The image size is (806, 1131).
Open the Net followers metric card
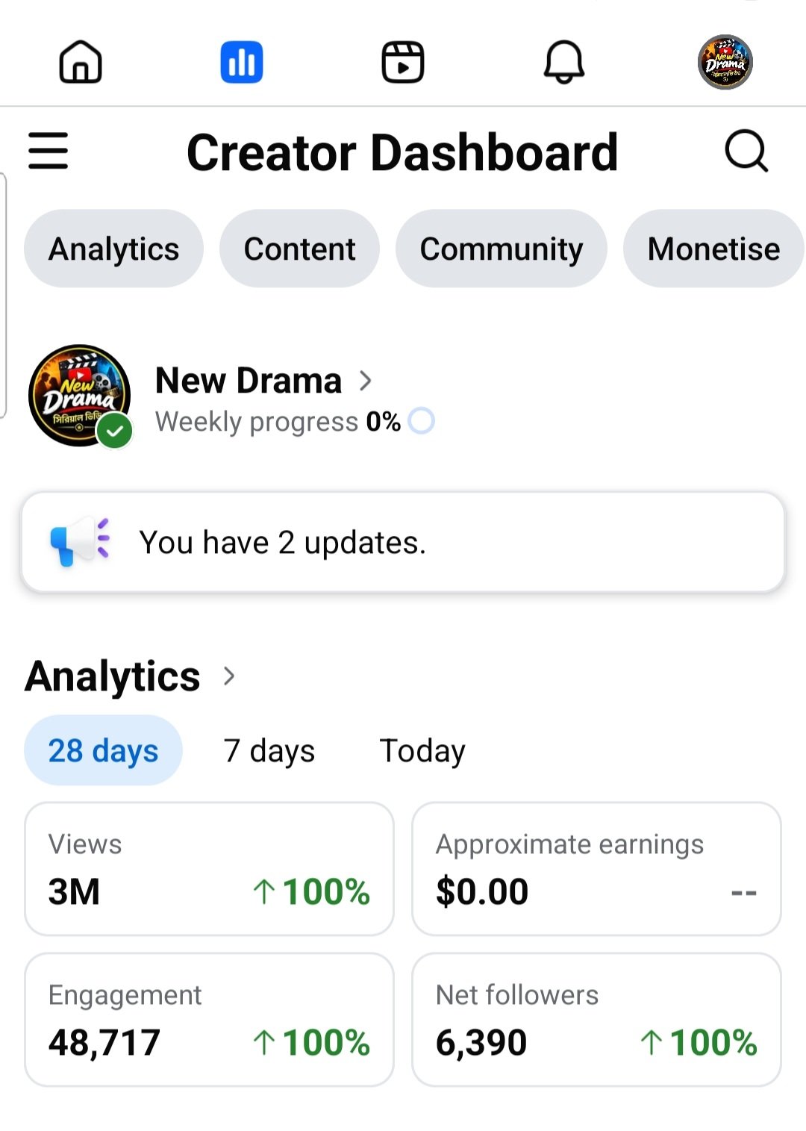pyautogui.click(x=596, y=1020)
